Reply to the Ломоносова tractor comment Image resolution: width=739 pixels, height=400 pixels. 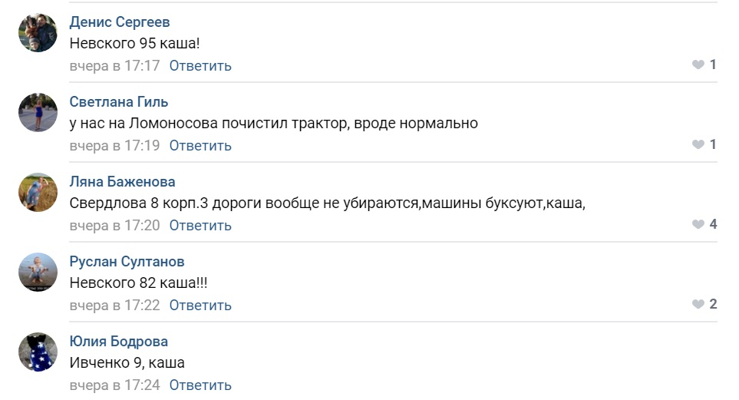point(200,145)
